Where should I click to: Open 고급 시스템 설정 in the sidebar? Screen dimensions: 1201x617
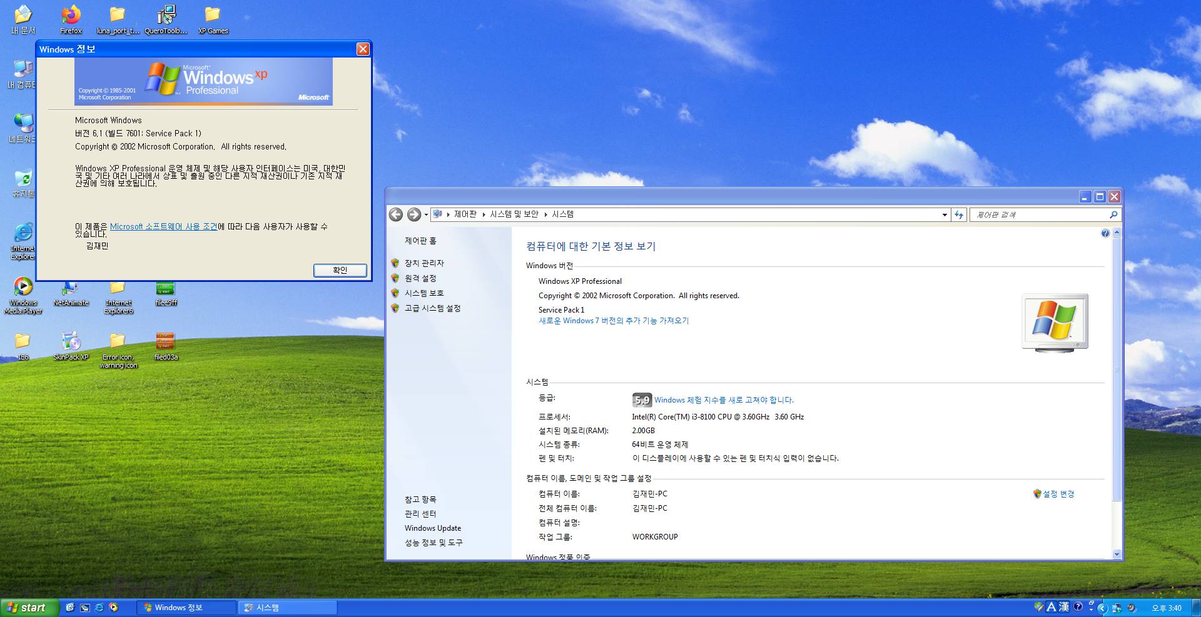[x=432, y=308]
